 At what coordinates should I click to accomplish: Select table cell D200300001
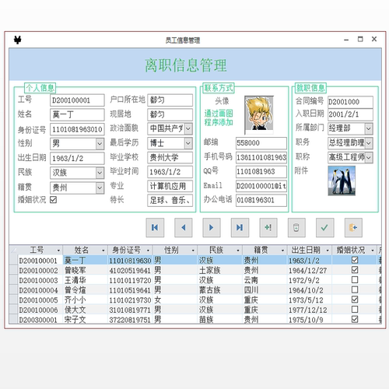tap(40, 320)
